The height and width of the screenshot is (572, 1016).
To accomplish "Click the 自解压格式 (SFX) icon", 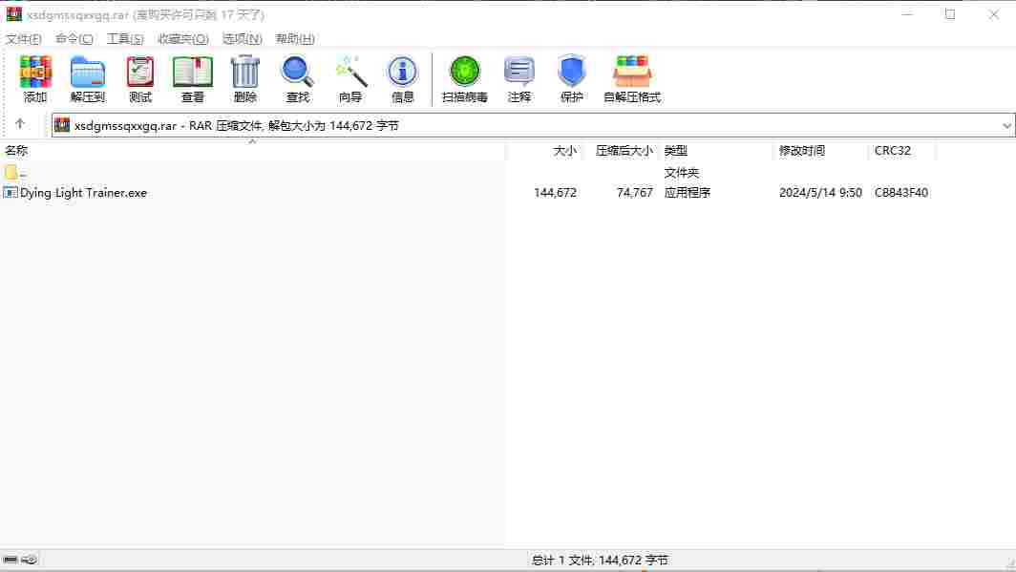I will (x=632, y=79).
